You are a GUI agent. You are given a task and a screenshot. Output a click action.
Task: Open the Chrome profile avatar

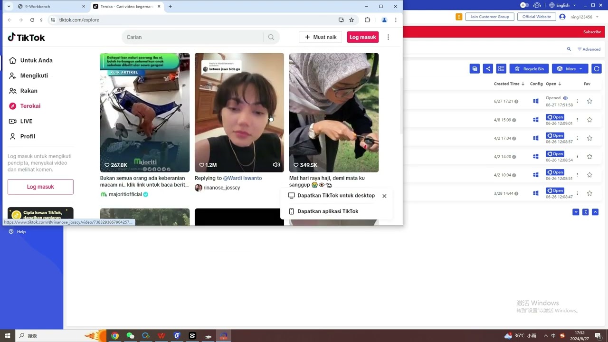384,20
